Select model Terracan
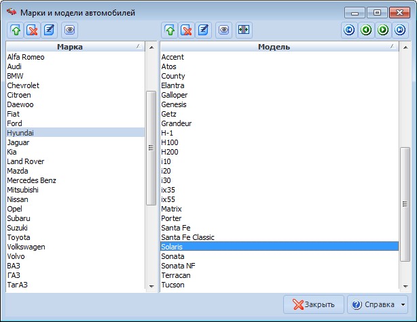The height and width of the screenshot is (322, 417). tap(279, 275)
